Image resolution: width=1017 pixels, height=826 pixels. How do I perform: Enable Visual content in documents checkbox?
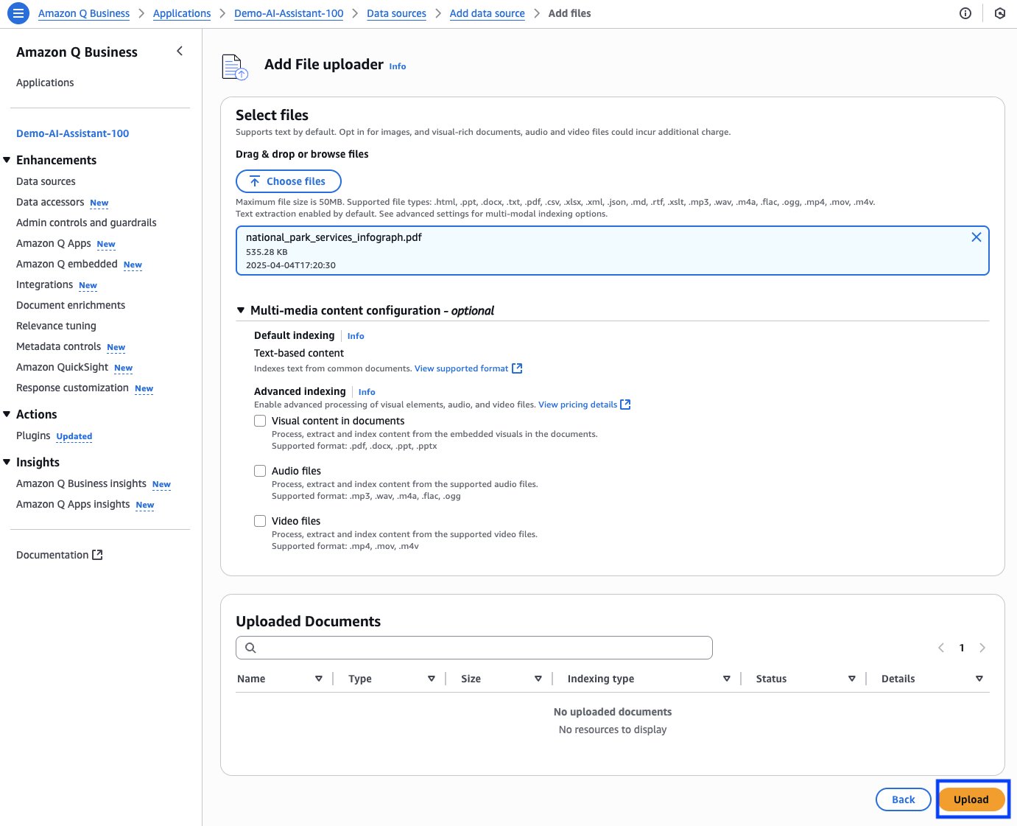pos(260,421)
